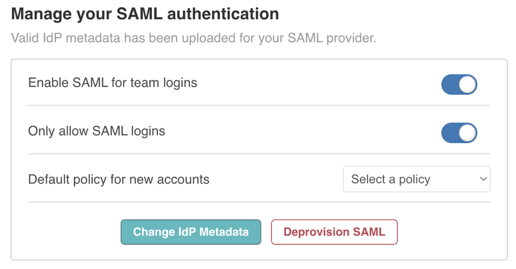
Task: Click the white knob of team logins toggle
Action: tap(467, 85)
